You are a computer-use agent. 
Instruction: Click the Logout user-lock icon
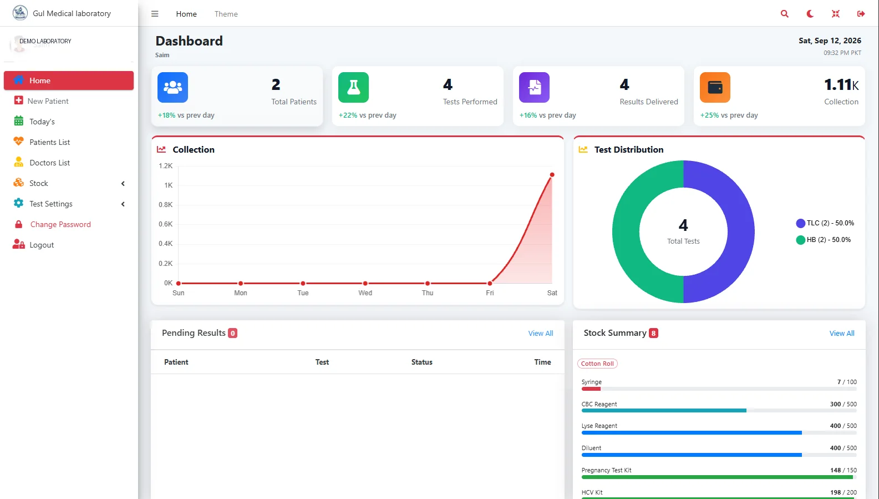tap(19, 244)
